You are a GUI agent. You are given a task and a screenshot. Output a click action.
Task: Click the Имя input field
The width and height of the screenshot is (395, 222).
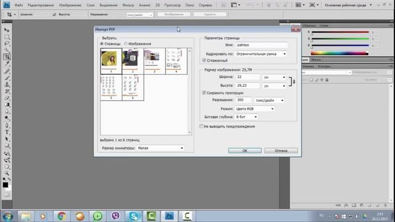(x=262, y=45)
